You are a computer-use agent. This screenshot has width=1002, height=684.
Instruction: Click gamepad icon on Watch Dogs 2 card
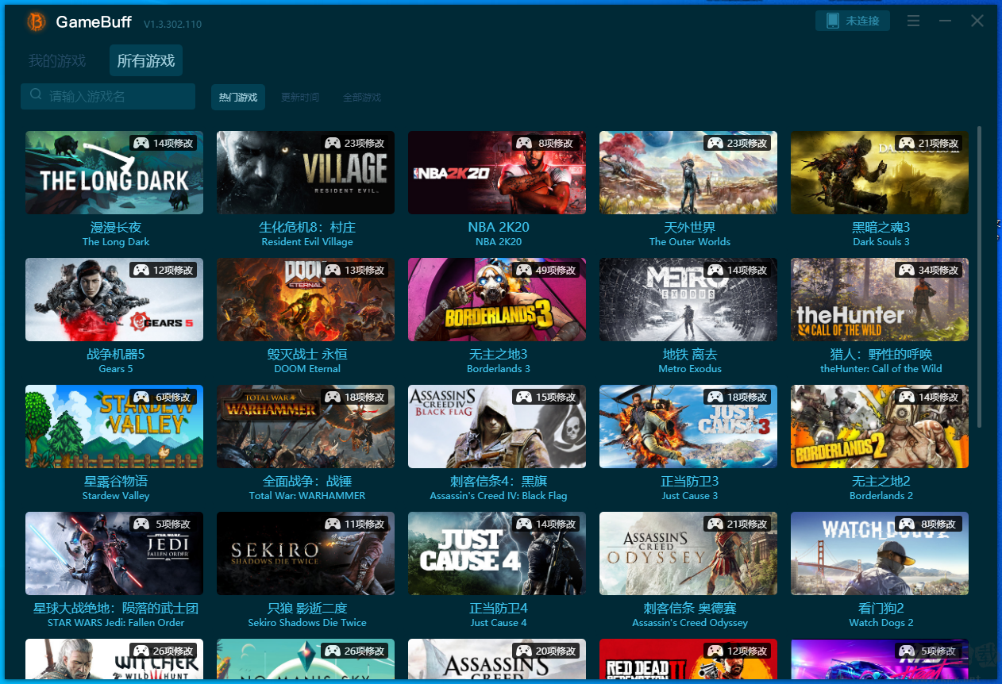click(x=906, y=524)
